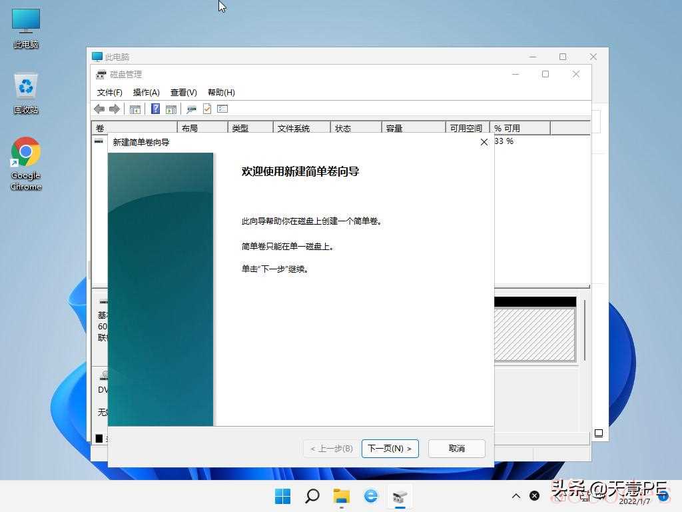
Task: Open File Explorer from the taskbar
Action: [x=342, y=495]
